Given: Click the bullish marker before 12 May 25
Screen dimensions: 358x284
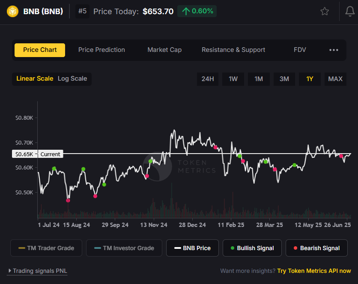Looking at the screenshot, I should [295, 165].
